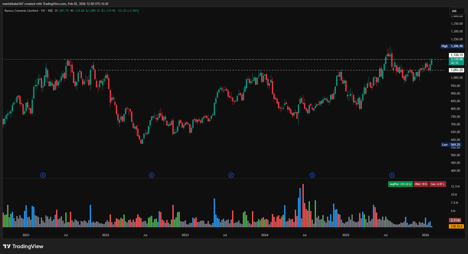Click the 2022 time axis label
The width and height of the screenshot is (468, 254).
[105, 235]
